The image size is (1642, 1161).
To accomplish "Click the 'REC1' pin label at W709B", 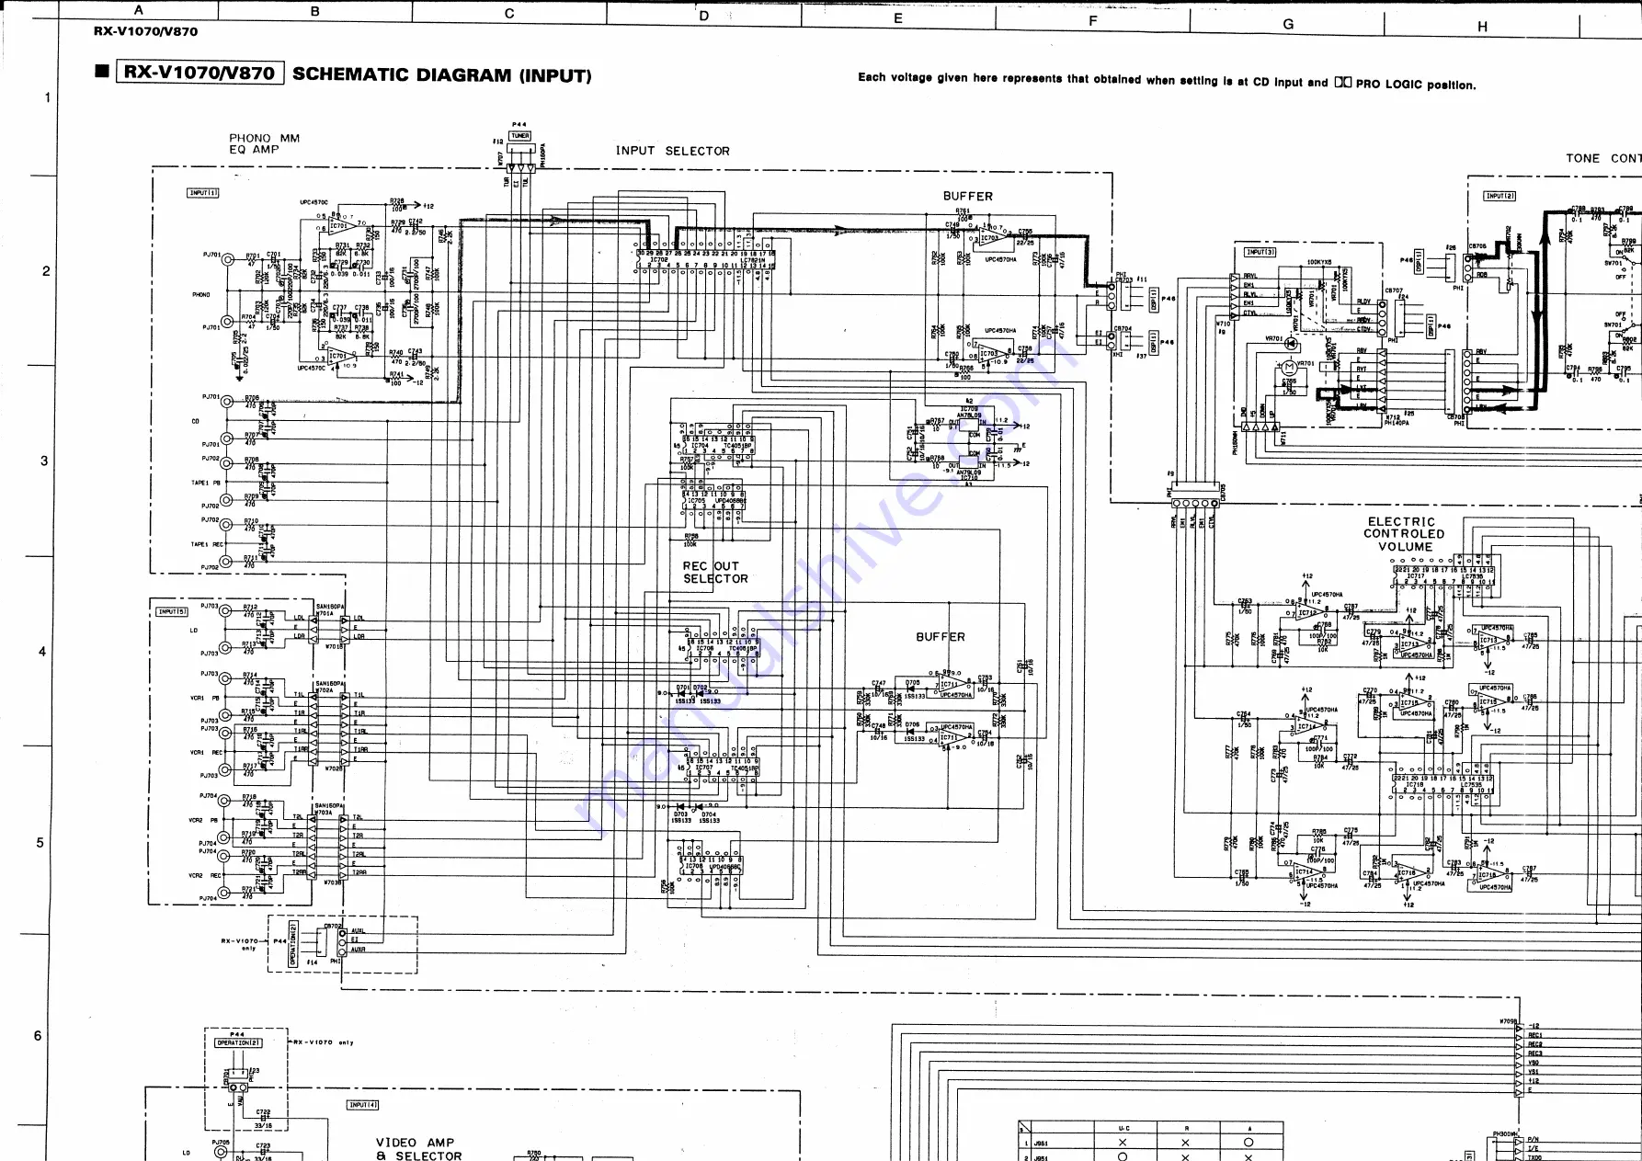I will click(1535, 1035).
